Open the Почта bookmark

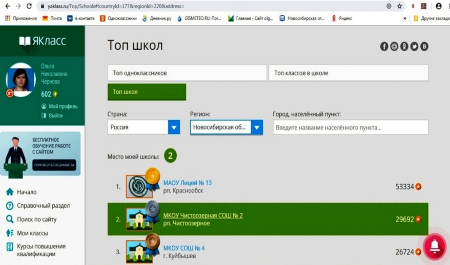[52, 18]
